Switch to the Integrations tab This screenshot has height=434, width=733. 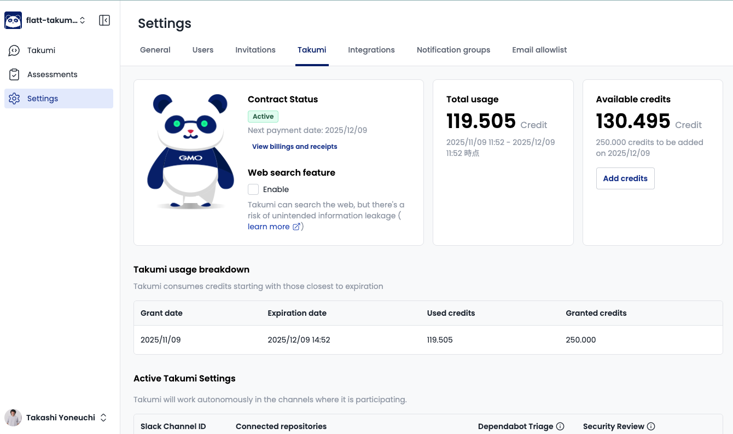[371, 50]
